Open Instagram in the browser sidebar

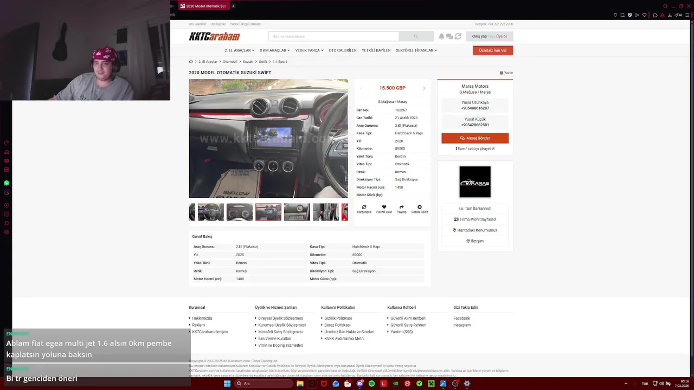click(7, 192)
